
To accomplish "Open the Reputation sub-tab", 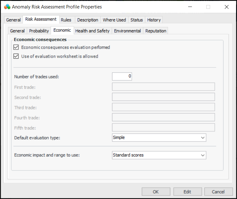I will pyautogui.click(x=156, y=31).
